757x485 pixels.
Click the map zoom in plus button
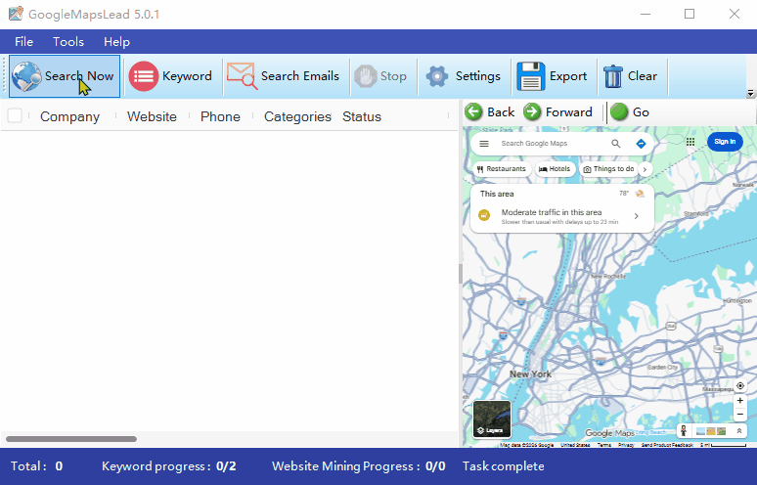[739, 401]
